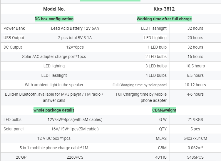221x161 pixels.
Task: Click the Working time after full charge heading
Action: [164, 19]
